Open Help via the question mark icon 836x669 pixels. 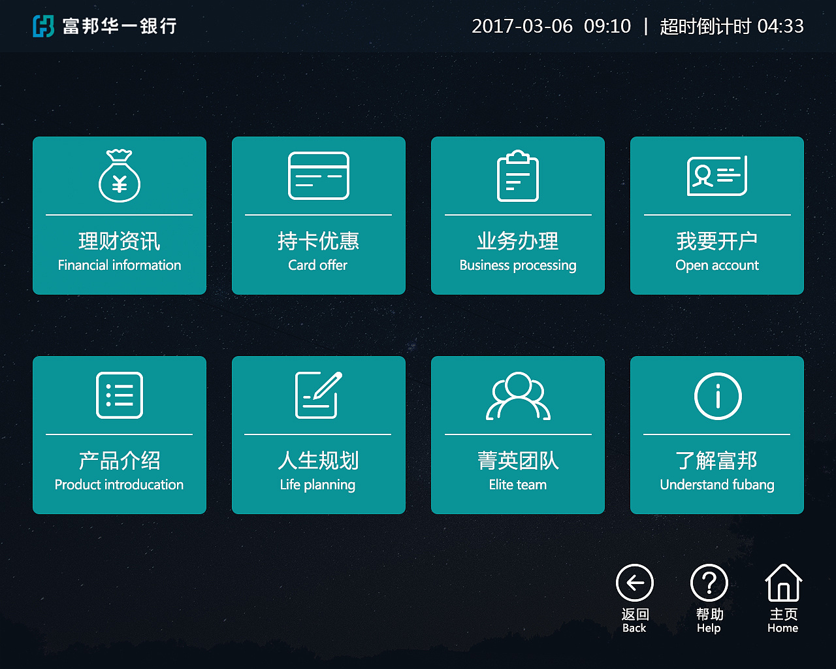[x=709, y=583]
